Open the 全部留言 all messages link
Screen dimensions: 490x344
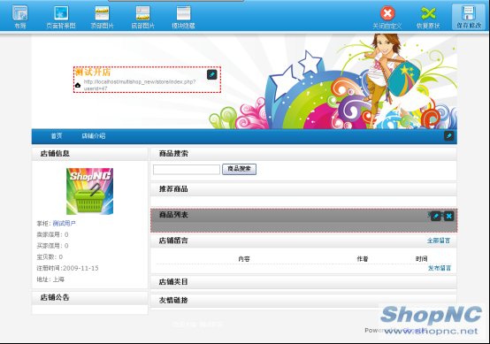point(439,241)
